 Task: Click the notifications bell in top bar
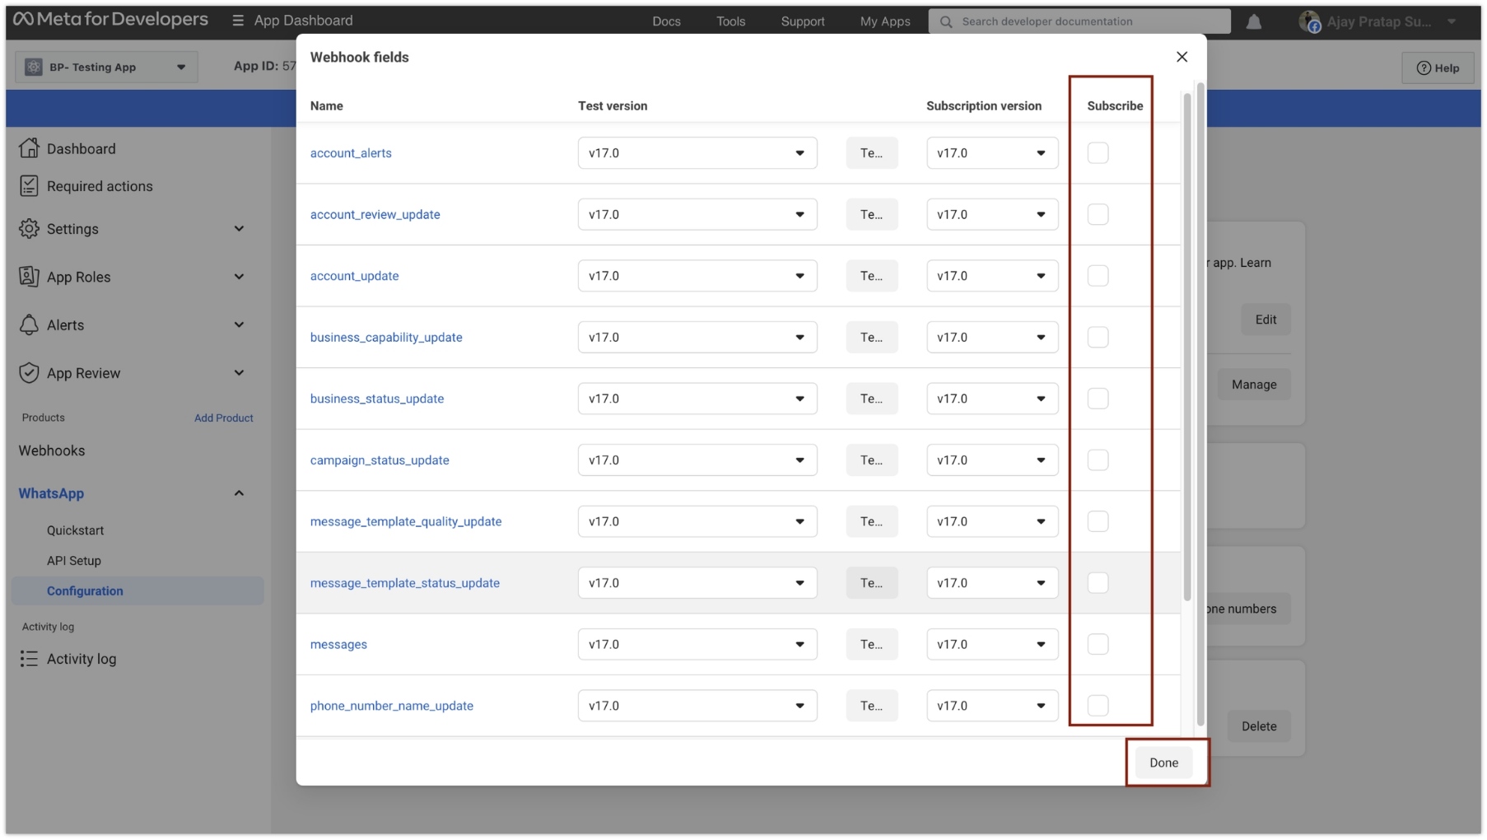(1254, 22)
